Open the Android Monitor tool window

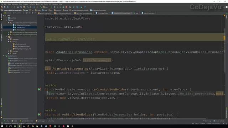coord(26,121)
